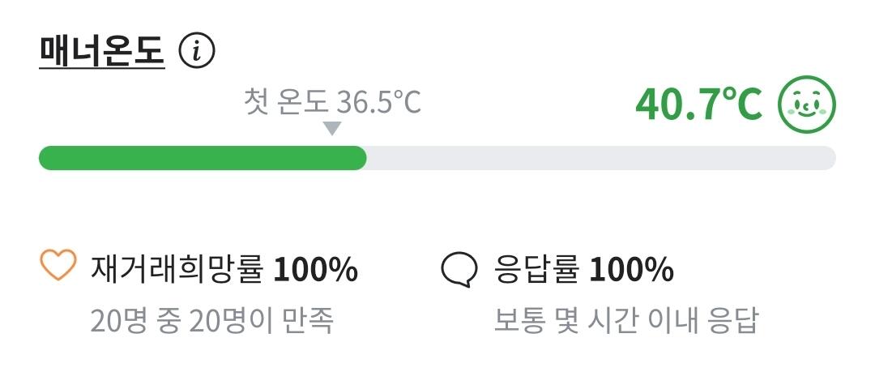Viewport: 875px width, 389px height.
Task: Click the orange heart icon
Action: click(x=58, y=266)
